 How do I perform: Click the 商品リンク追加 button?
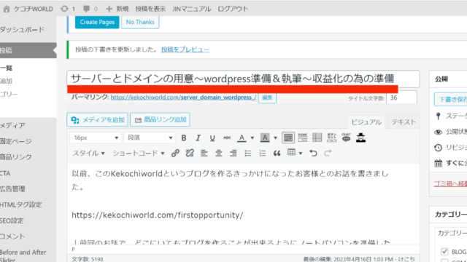point(161,119)
